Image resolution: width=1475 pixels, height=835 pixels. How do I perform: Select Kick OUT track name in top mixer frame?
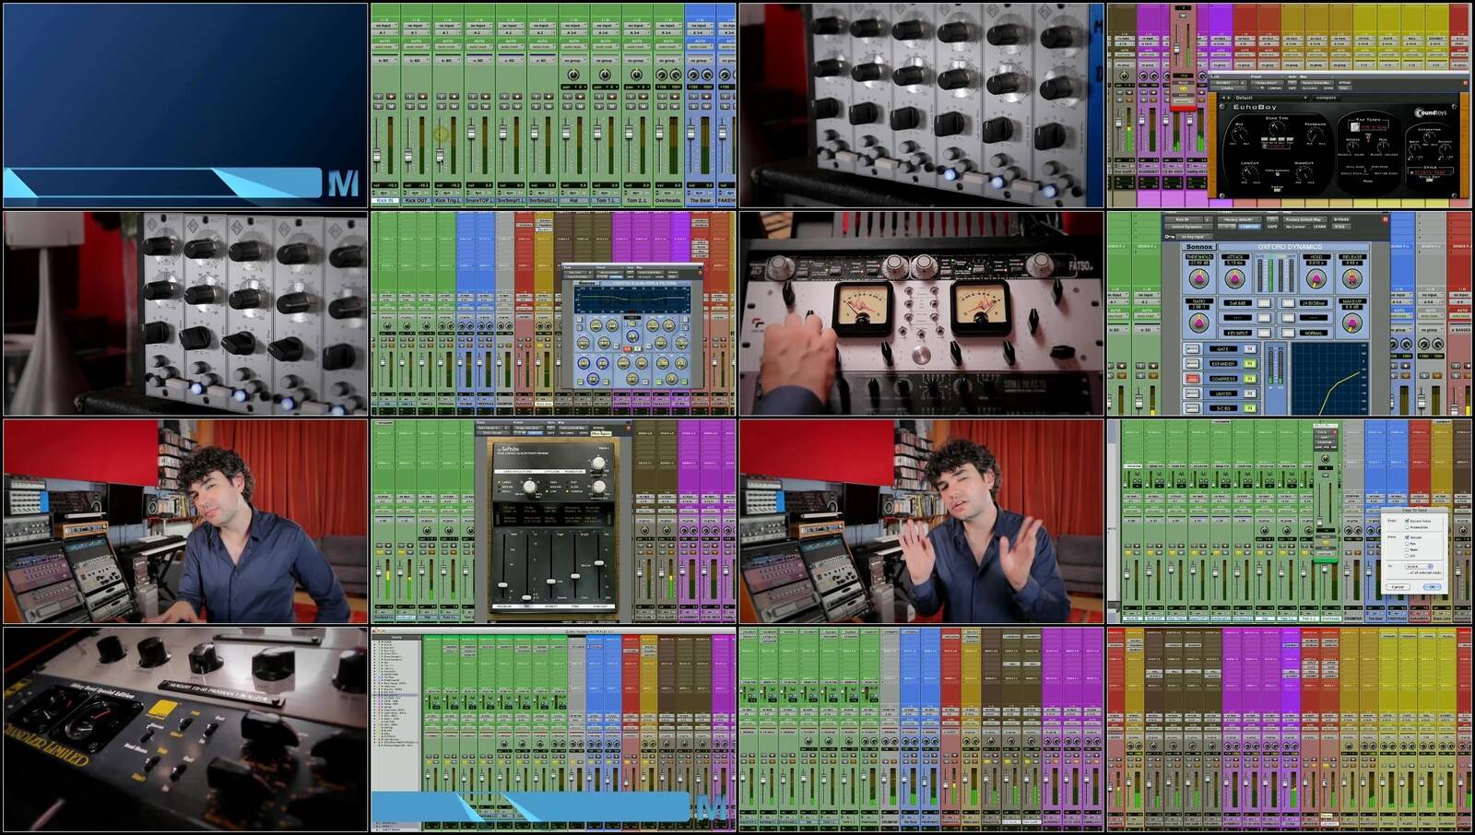pyautogui.click(x=416, y=200)
